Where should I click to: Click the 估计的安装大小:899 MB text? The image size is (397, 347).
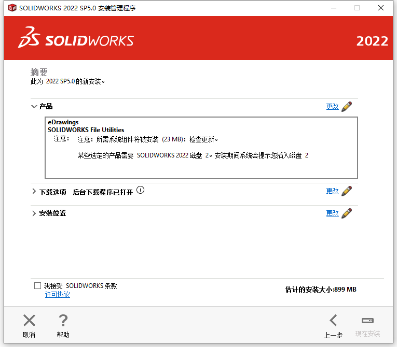click(321, 290)
